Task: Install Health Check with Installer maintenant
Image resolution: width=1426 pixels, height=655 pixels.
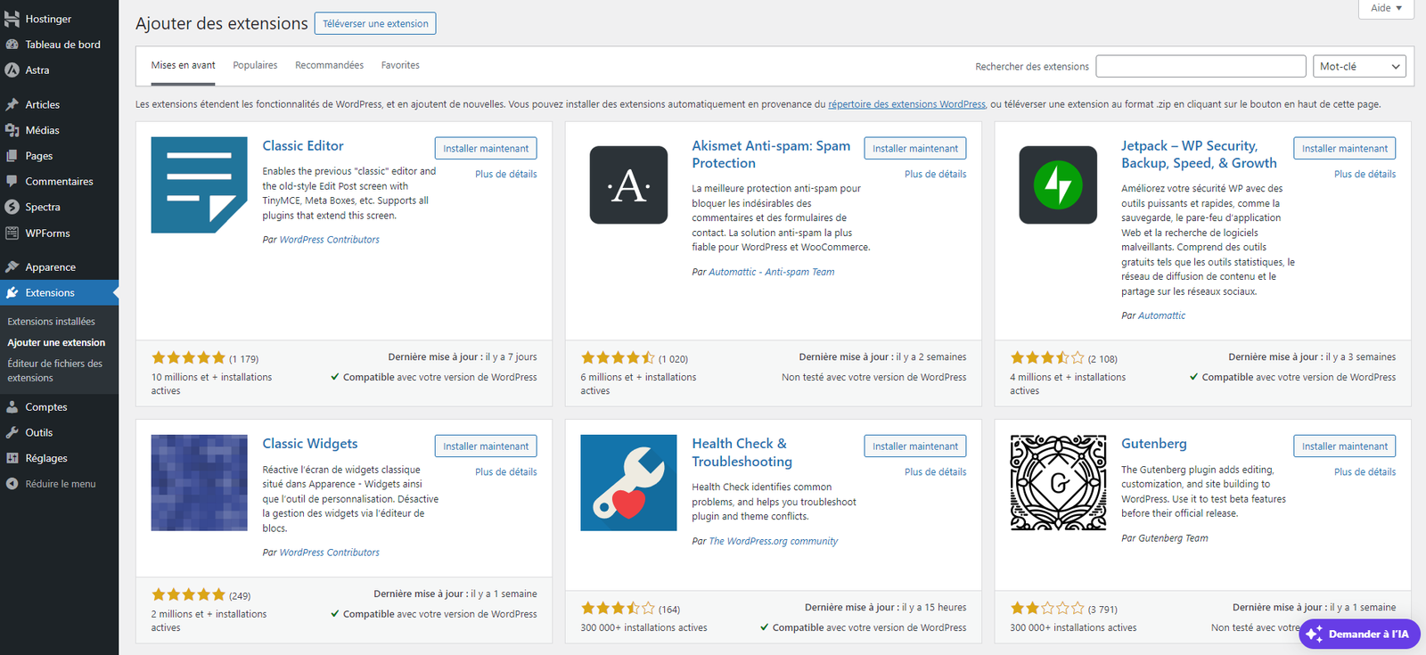Action: pos(915,446)
